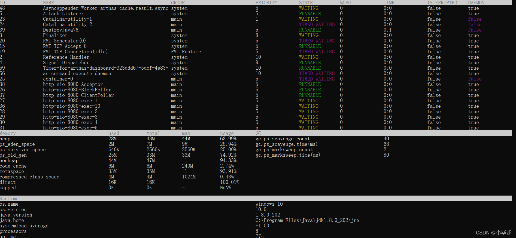
Task: Select 'RMI TCP Connection(idle)' thread name
Action: pyautogui.click(x=75, y=52)
